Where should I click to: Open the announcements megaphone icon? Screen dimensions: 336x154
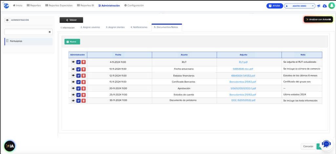click(319, 6)
